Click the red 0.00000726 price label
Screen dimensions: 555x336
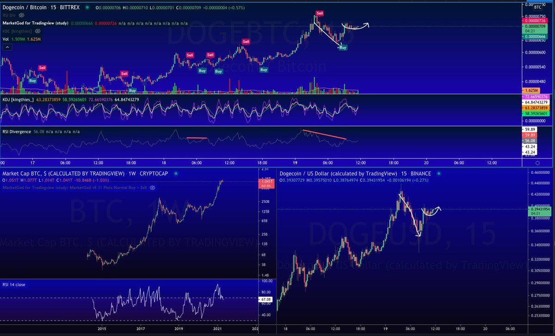(x=536, y=21)
